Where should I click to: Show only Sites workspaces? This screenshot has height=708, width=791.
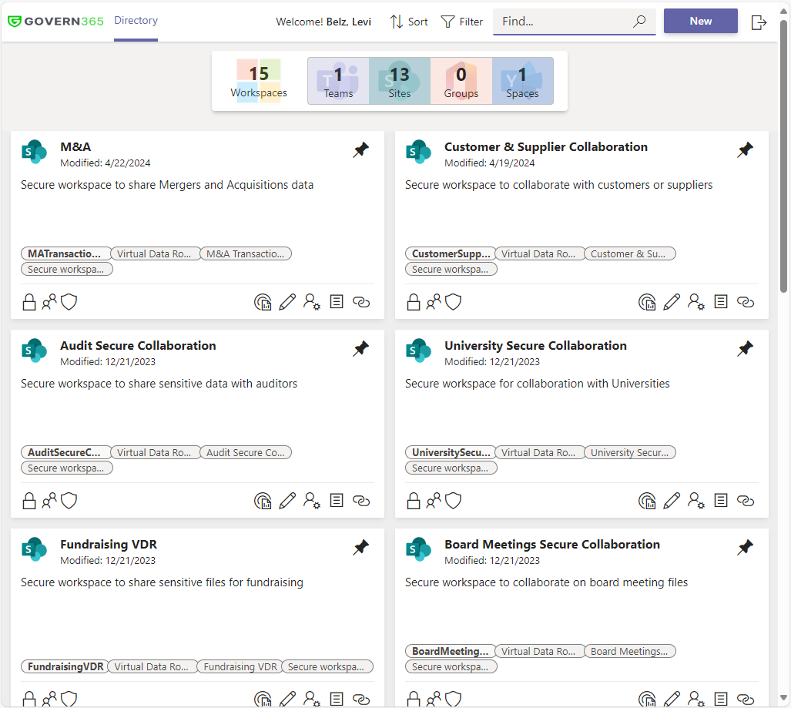(x=399, y=81)
